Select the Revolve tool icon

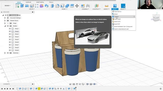27,6
